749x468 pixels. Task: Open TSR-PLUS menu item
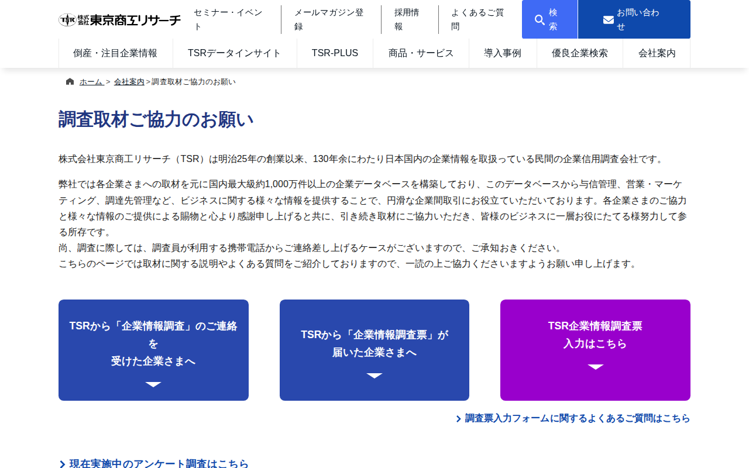click(335, 53)
